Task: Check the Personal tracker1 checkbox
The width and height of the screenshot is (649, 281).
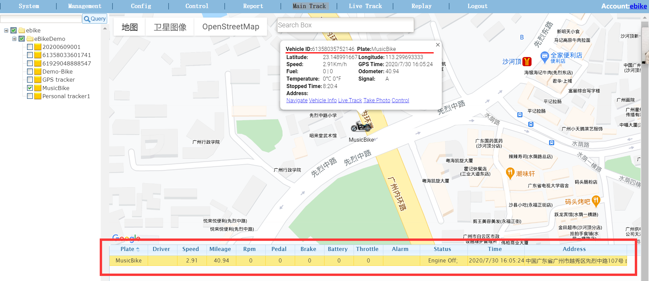Action: (x=30, y=96)
